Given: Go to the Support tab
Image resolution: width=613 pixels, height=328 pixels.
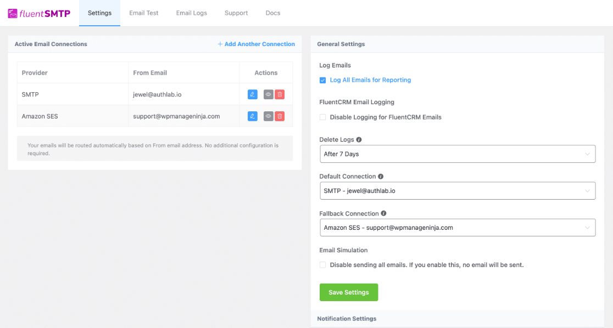Looking at the screenshot, I should (236, 13).
